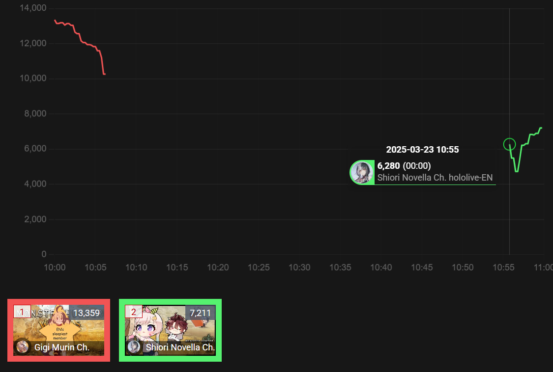Click the Shiori Novella Ch. name label
The image size is (553, 372).
click(180, 347)
